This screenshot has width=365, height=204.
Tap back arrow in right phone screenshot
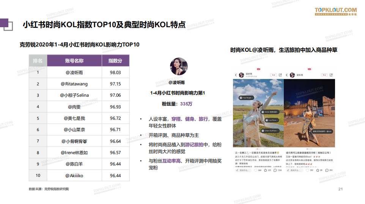287,75
